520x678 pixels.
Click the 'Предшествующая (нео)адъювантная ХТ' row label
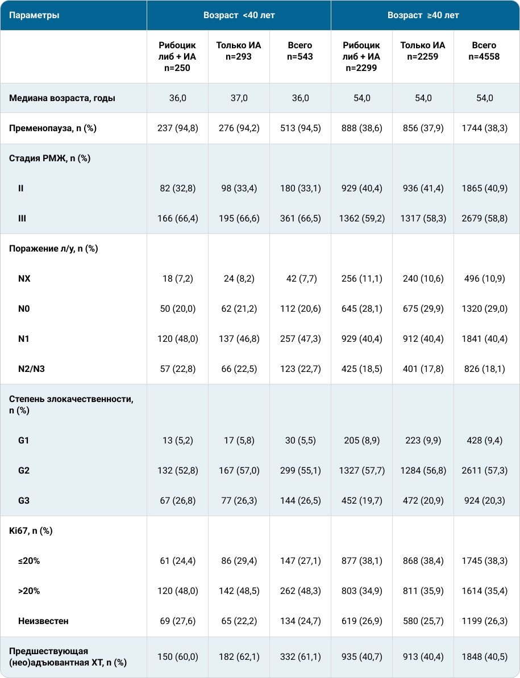(68, 657)
